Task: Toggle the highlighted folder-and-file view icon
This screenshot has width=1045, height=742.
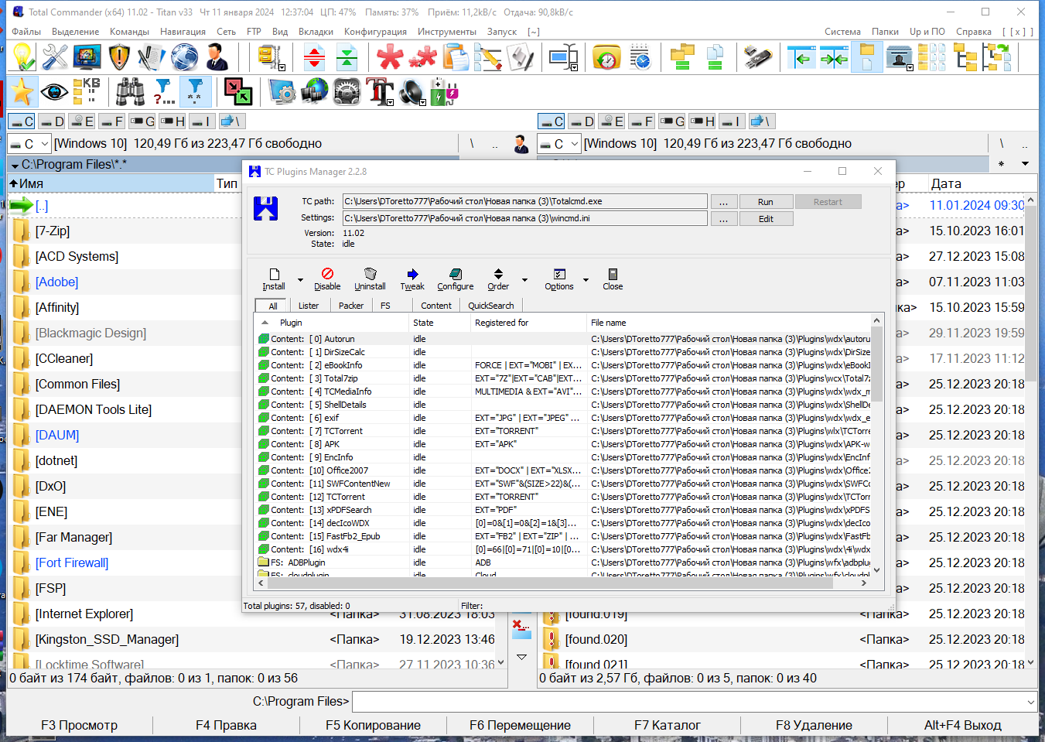Action: click(x=867, y=57)
